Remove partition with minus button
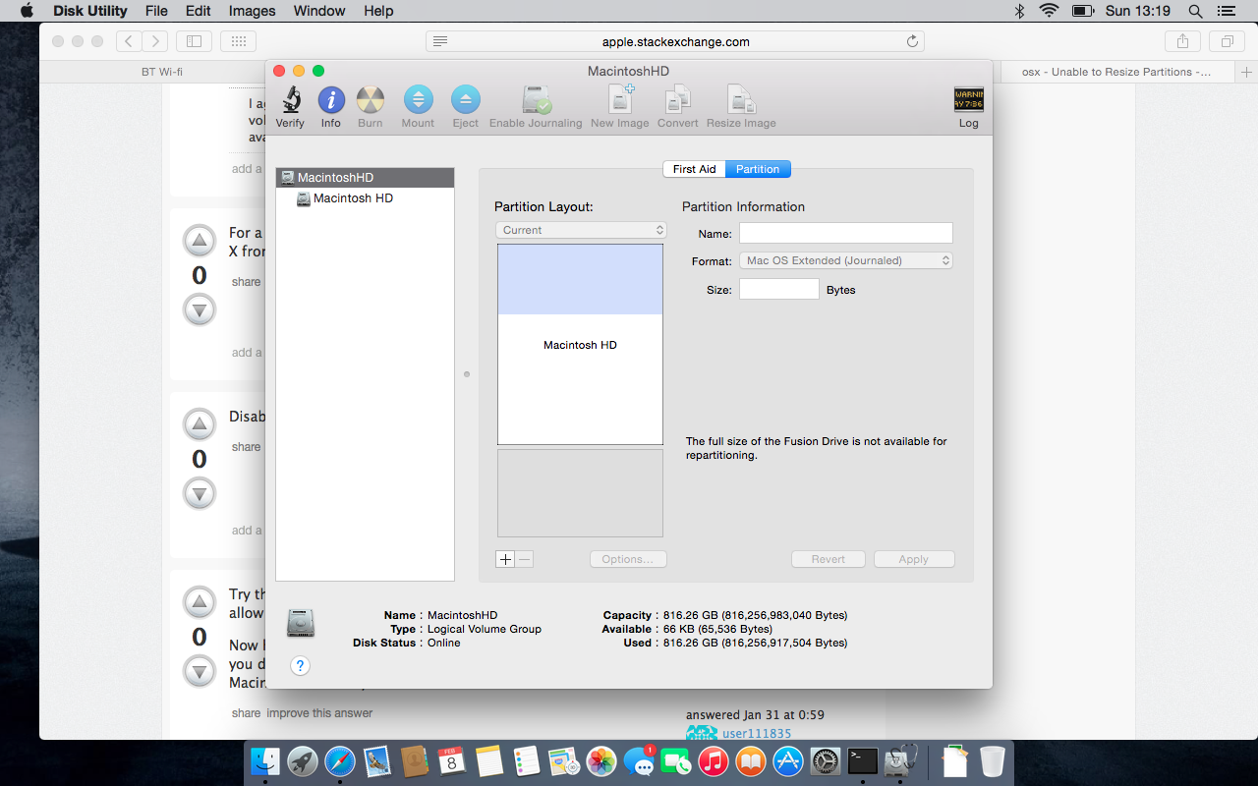 coord(525,559)
